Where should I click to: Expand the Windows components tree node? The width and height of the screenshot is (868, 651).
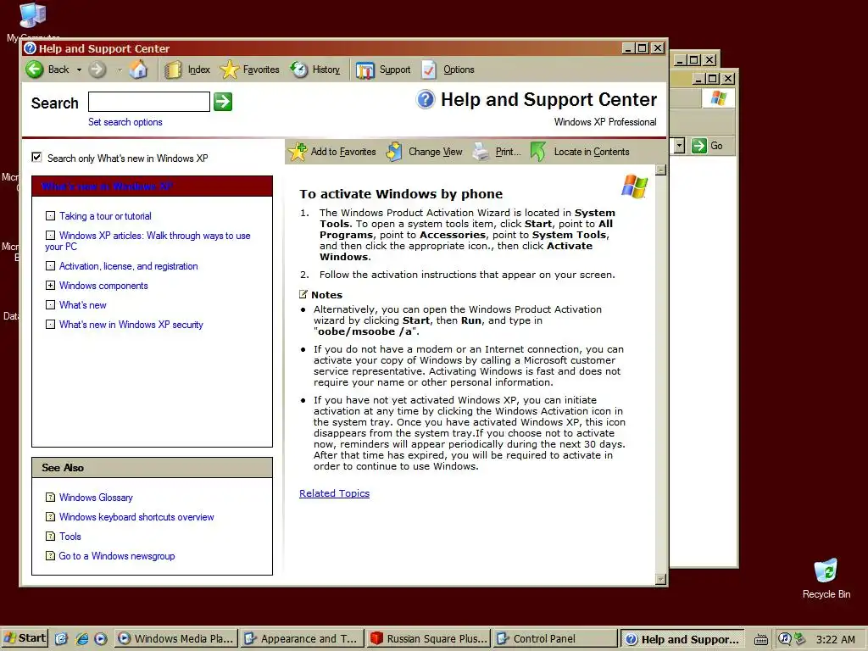coord(50,286)
